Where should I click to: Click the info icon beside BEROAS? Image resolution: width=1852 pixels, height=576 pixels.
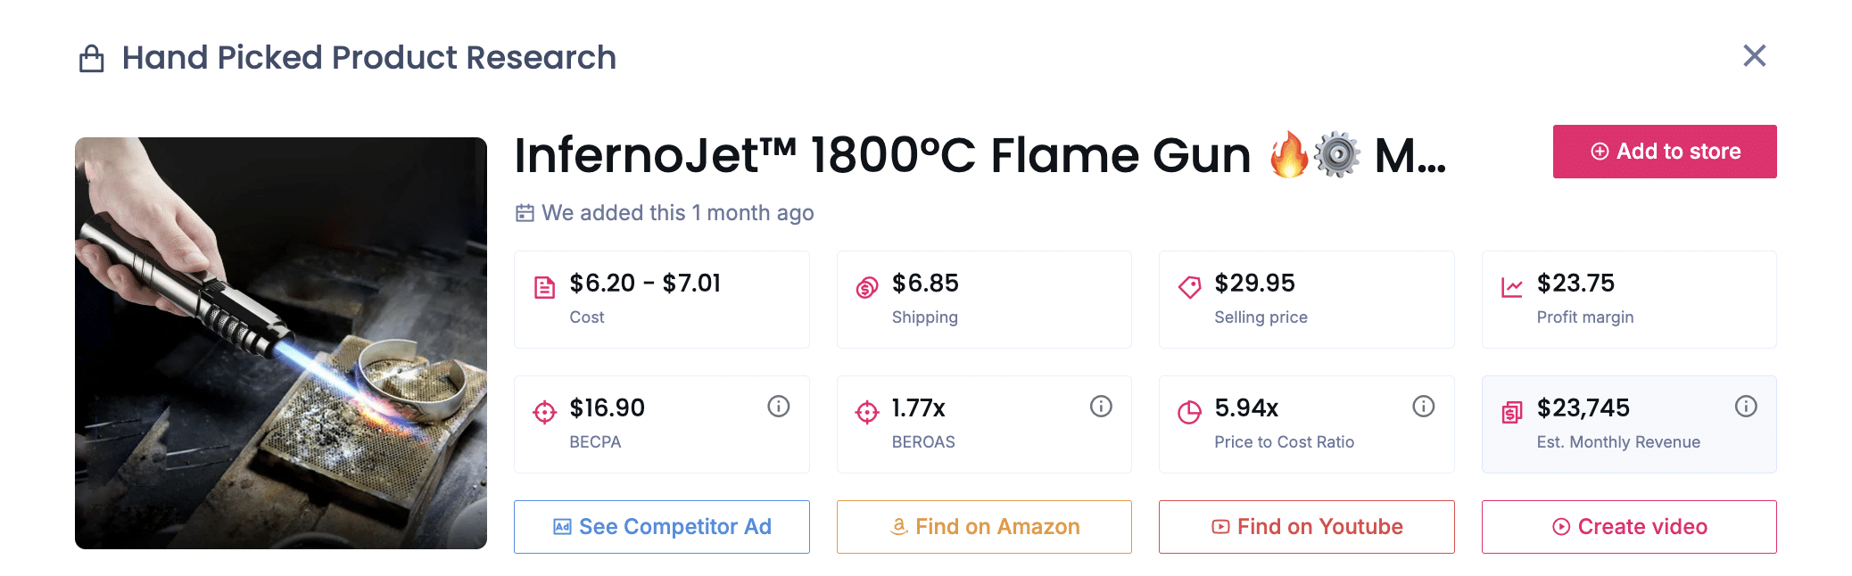coord(1100,406)
